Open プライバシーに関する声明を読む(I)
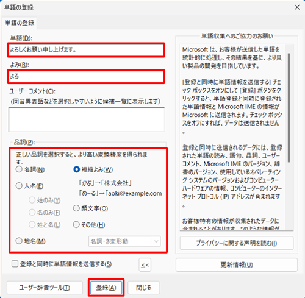Viewport: 305px width, 298px height. 237,243
